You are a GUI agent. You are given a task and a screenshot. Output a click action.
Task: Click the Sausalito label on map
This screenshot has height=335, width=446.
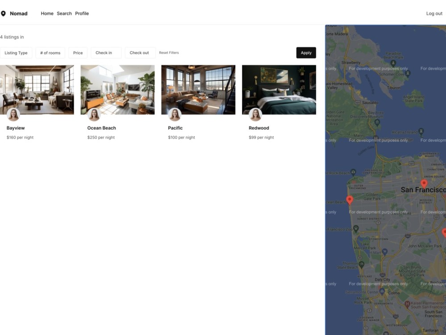(x=370, y=102)
